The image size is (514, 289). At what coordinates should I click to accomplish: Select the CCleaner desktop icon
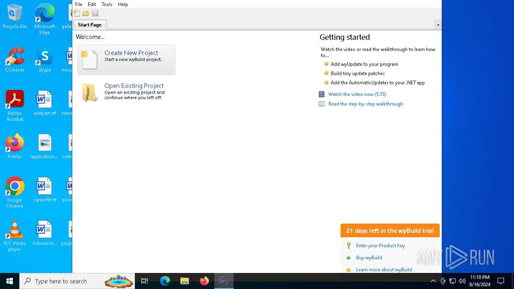pos(15,60)
